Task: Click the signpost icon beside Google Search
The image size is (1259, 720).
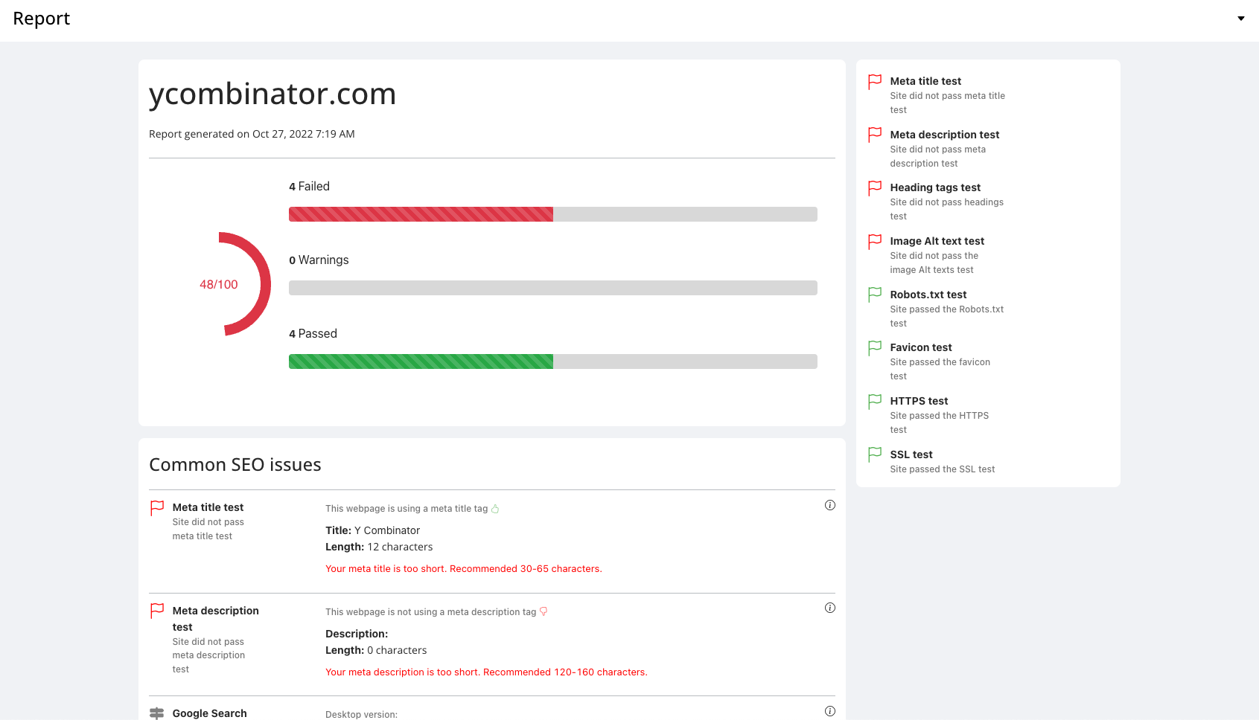Action: (x=157, y=713)
